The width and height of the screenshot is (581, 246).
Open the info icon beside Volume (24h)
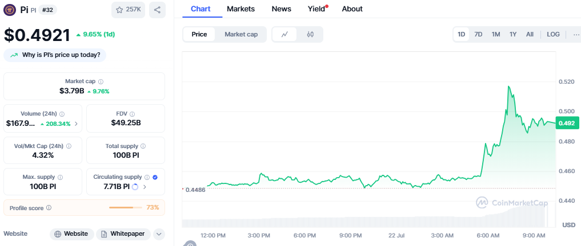tap(62, 114)
